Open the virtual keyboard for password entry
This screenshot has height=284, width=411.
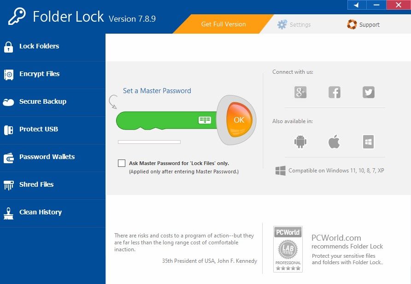(x=205, y=120)
